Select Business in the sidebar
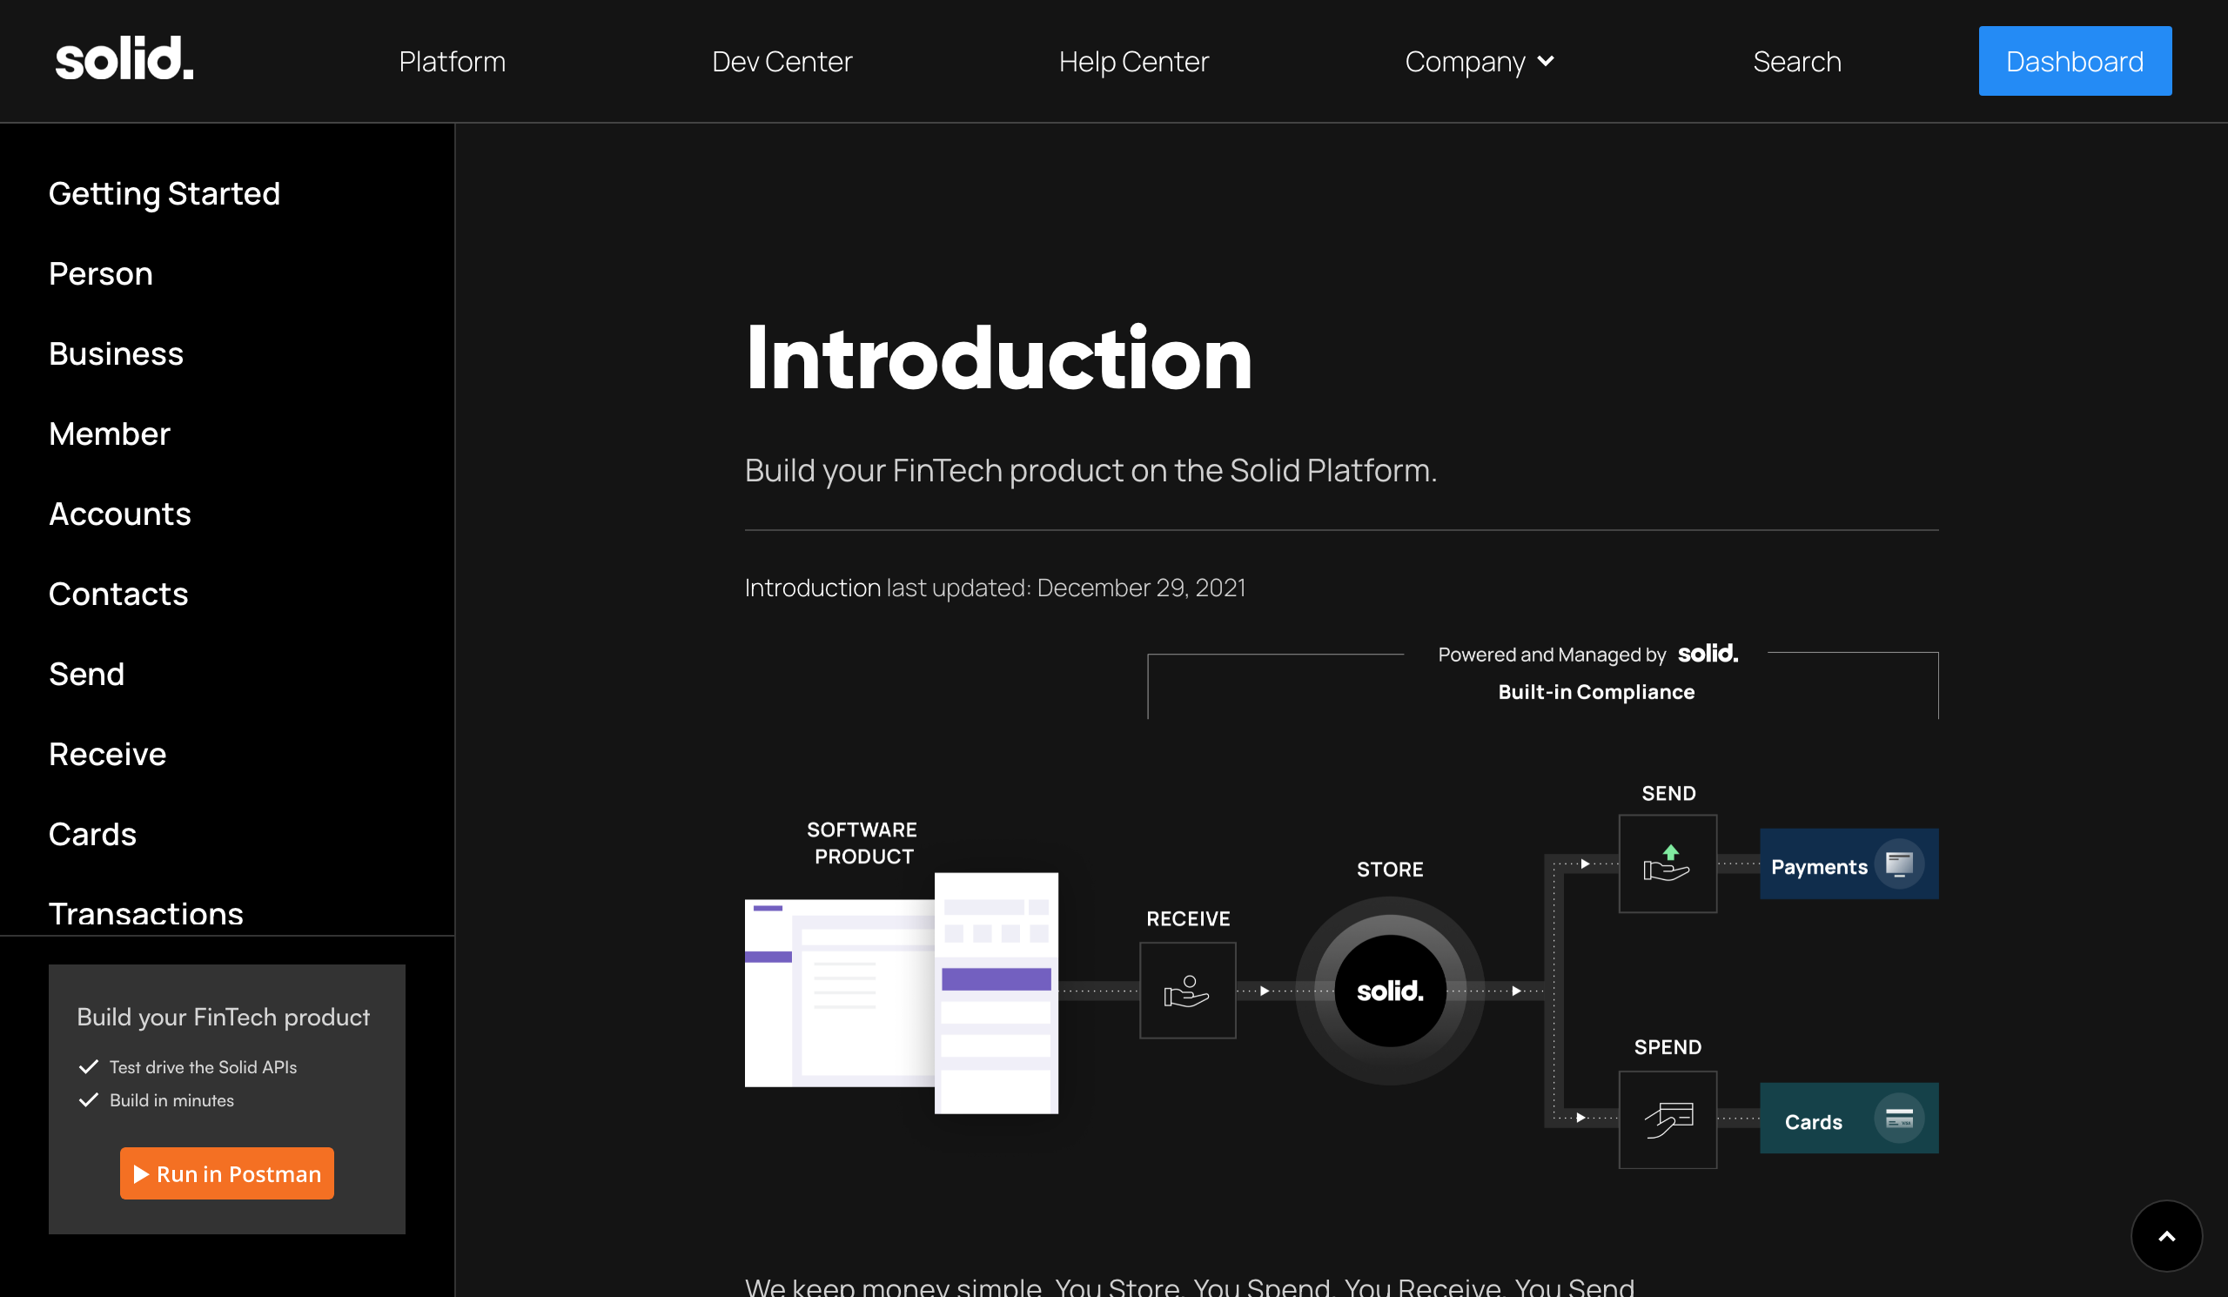 click(x=116, y=353)
